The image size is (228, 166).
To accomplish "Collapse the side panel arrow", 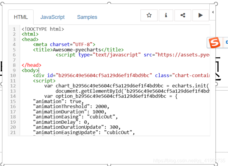I will pos(213,12).
